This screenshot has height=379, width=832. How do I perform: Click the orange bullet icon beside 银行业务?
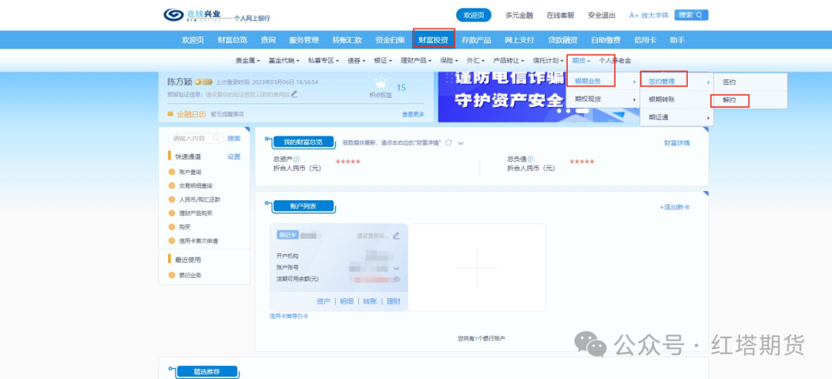point(171,275)
